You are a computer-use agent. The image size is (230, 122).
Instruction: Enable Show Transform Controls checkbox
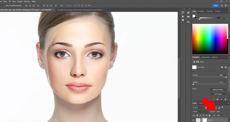pos(5,5)
